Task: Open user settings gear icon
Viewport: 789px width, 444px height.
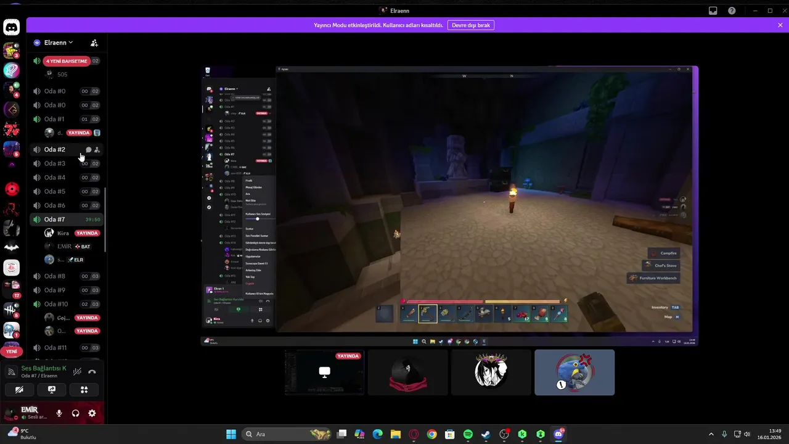Action: point(92,413)
